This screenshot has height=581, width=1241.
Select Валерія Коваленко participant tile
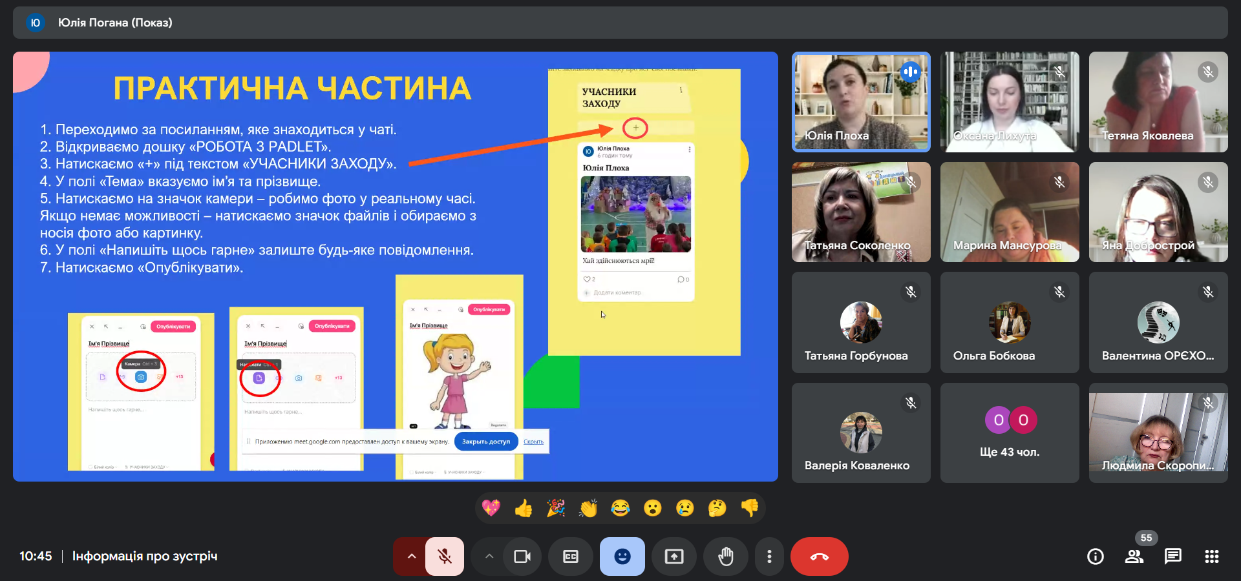pos(861,433)
